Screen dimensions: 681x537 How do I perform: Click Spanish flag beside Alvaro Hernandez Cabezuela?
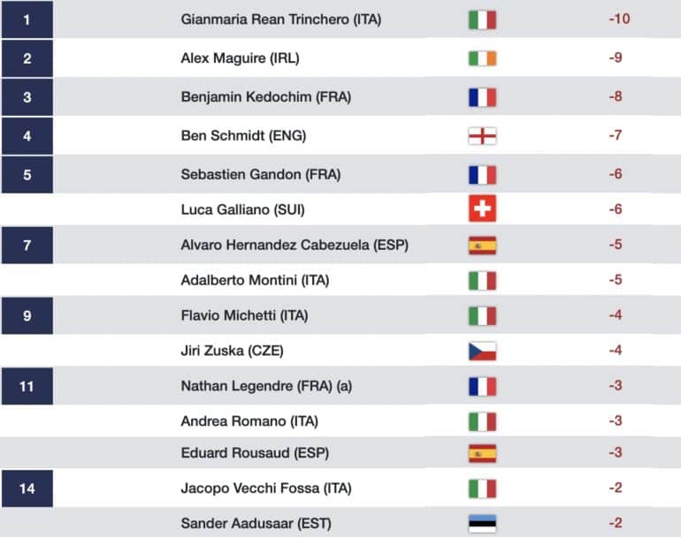click(482, 246)
